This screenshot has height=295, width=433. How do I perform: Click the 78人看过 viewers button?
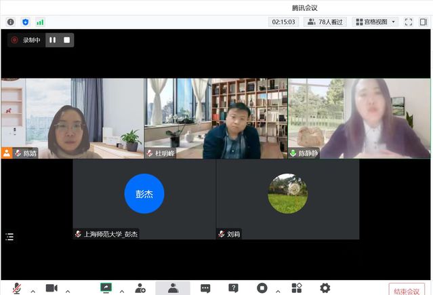(x=325, y=22)
